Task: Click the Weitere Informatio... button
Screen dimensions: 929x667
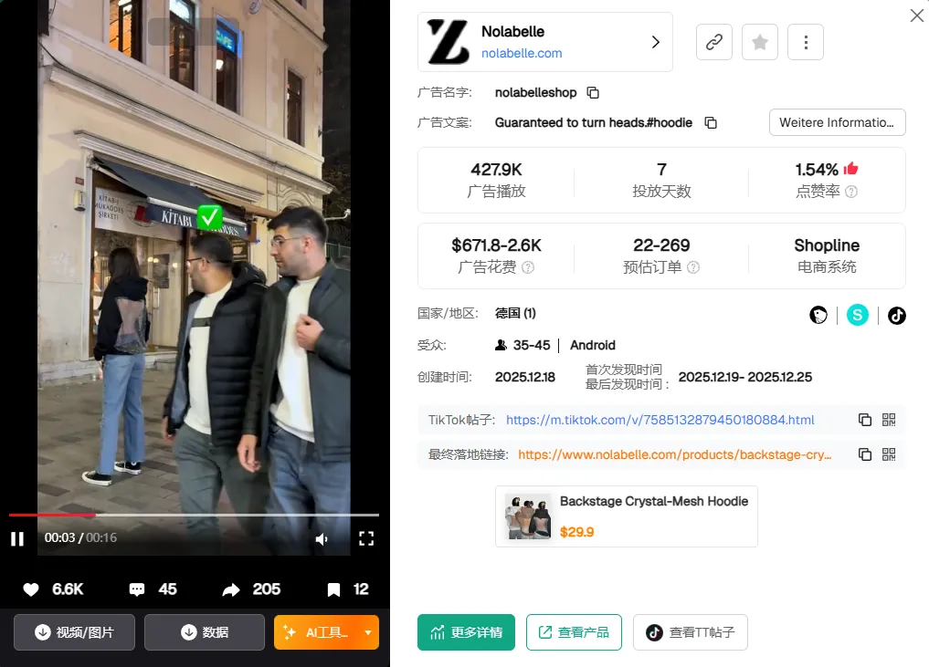Action: point(837,122)
